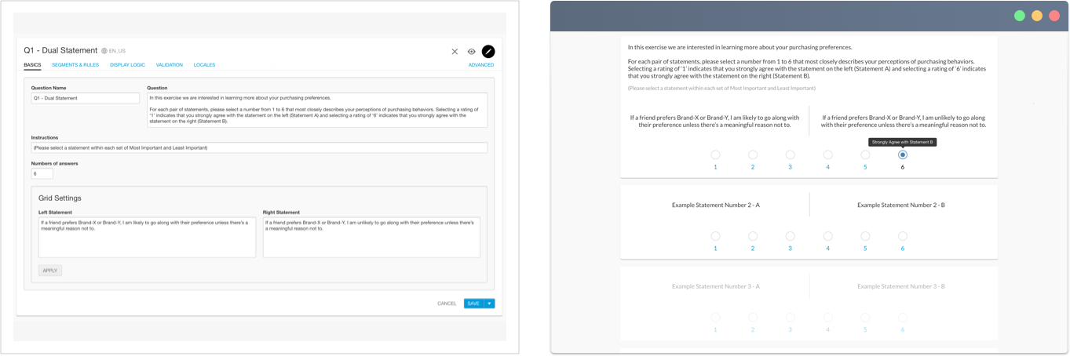Select rating 2 for the Brand-X statement pair

(753, 155)
